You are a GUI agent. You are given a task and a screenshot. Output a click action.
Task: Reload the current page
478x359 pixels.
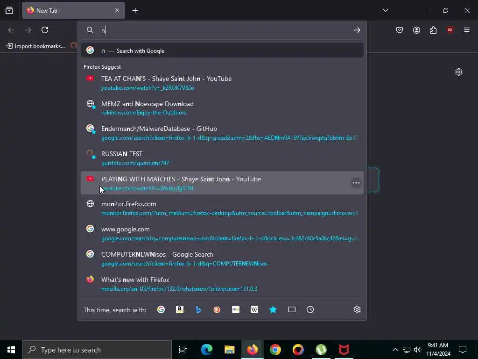[45, 30]
